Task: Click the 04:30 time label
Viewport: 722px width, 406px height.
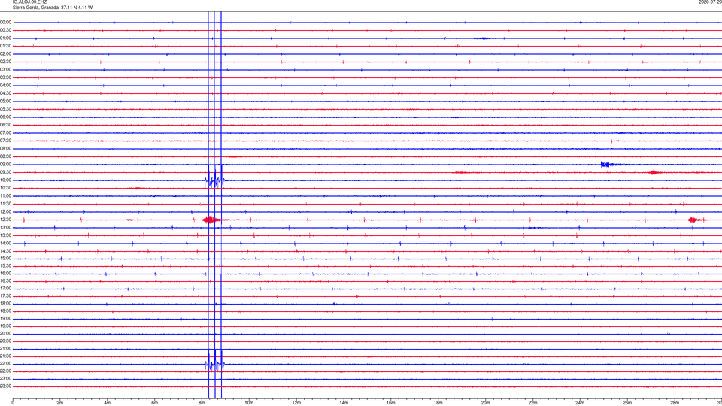Action: point(6,93)
